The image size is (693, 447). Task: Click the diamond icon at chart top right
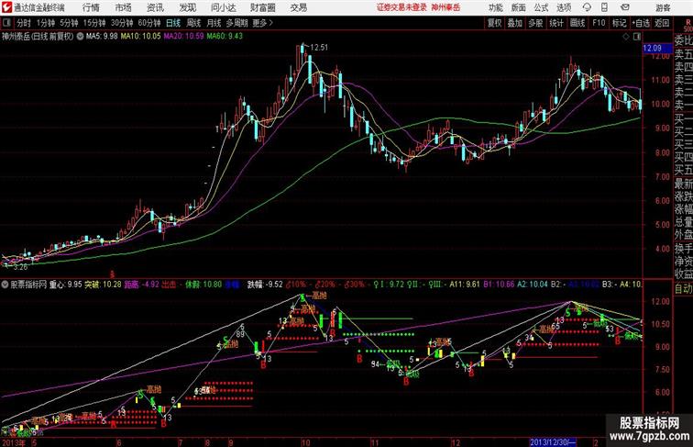pos(626,37)
